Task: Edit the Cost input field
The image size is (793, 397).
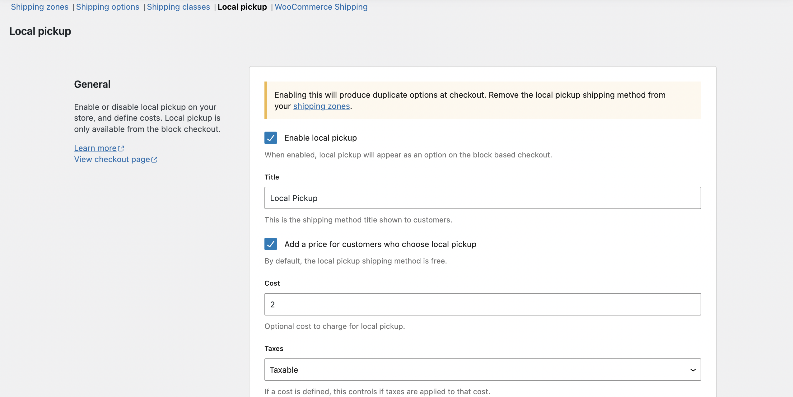Action: click(x=482, y=304)
